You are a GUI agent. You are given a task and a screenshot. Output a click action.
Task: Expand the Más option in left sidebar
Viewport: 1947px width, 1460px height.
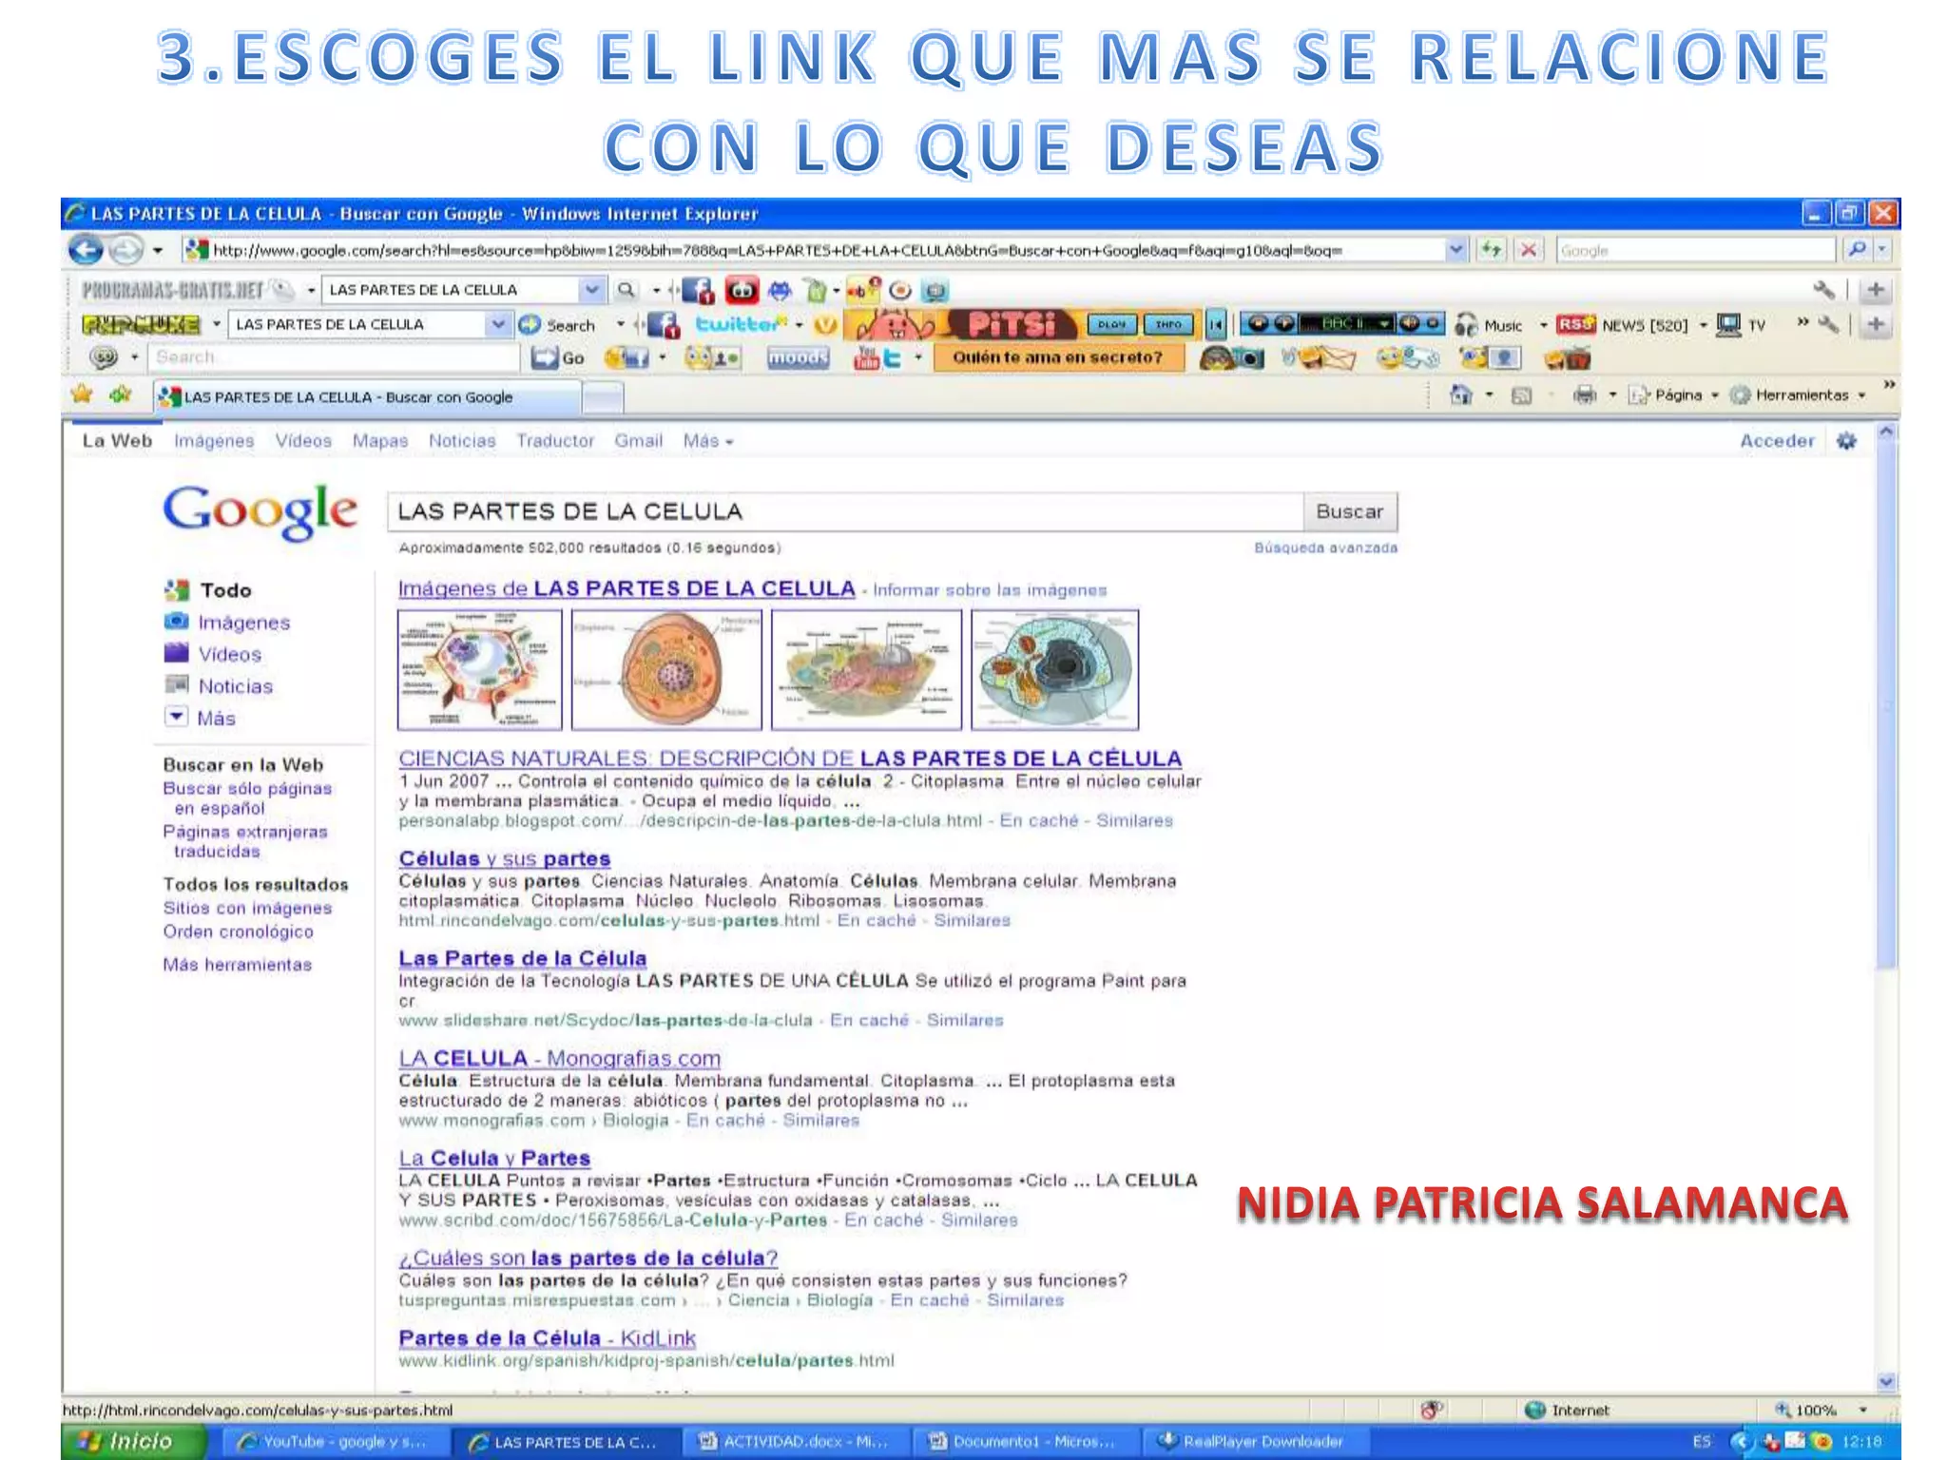coord(216,719)
